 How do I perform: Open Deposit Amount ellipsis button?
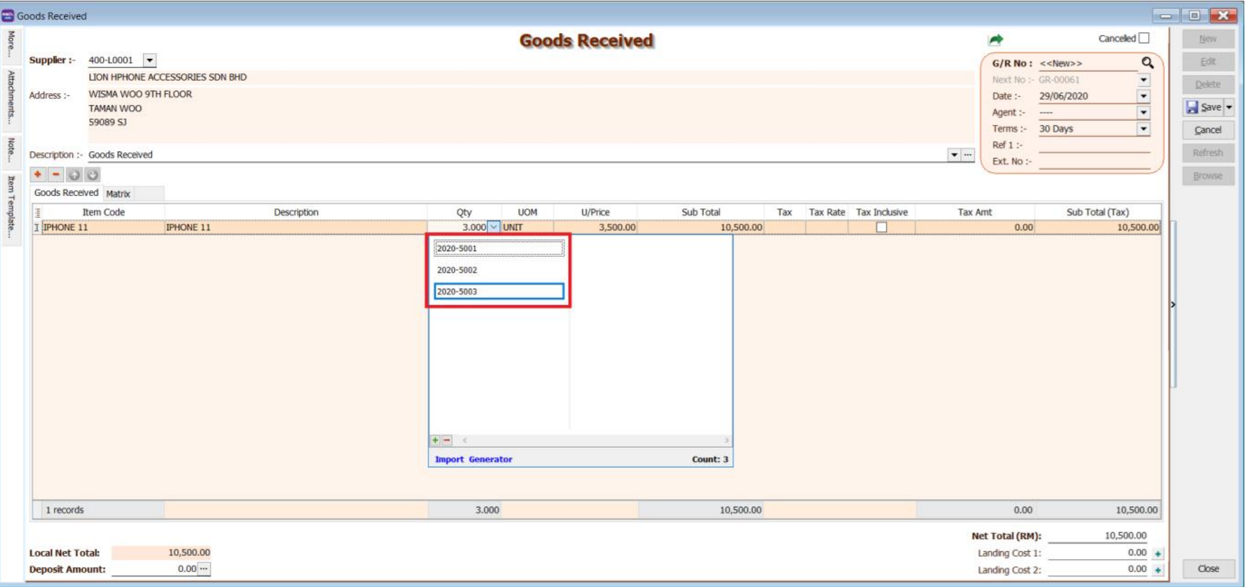pos(204,569)
